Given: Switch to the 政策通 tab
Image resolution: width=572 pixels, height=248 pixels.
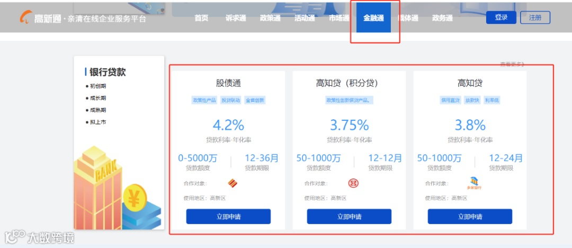Looking at the screenshot, I should click(270, 18).
